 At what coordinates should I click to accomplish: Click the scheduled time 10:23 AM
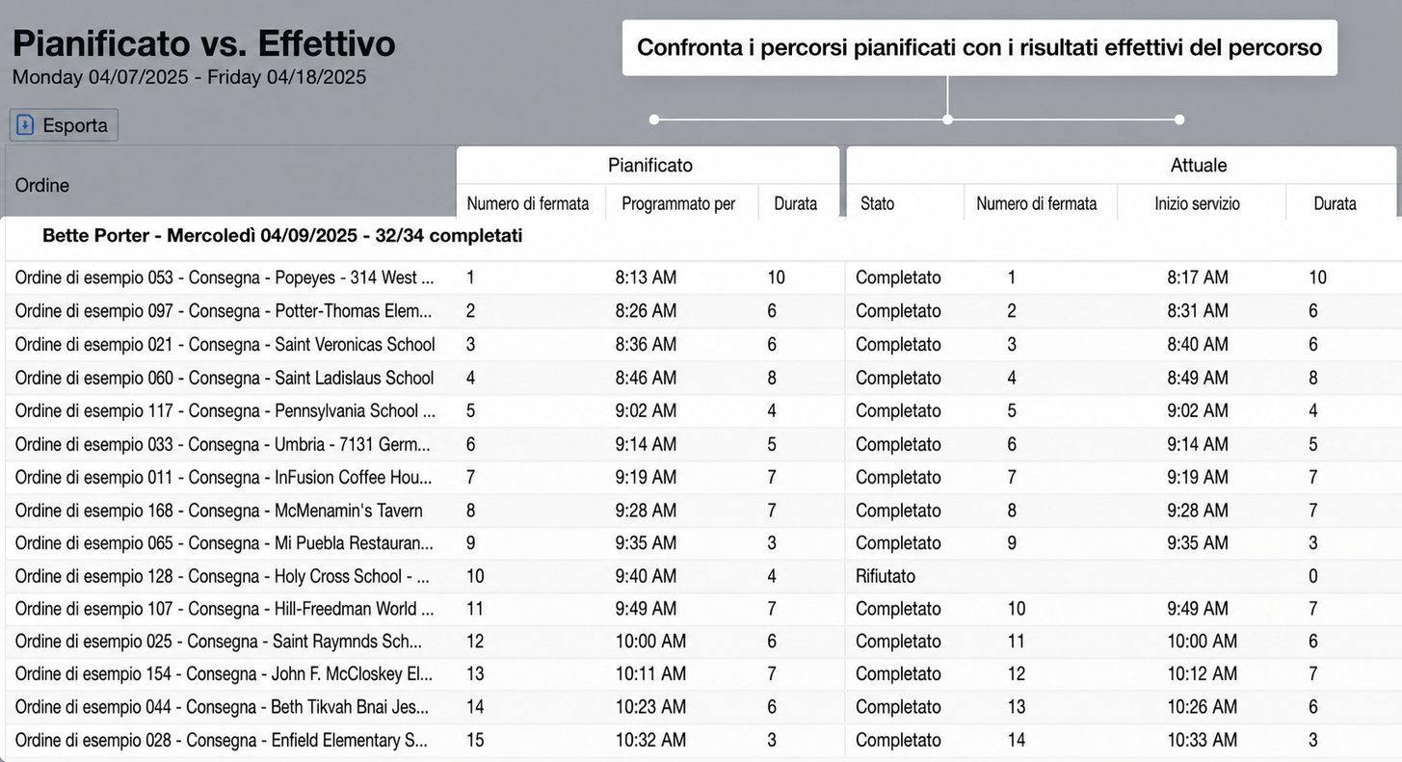tap(650, 706)
